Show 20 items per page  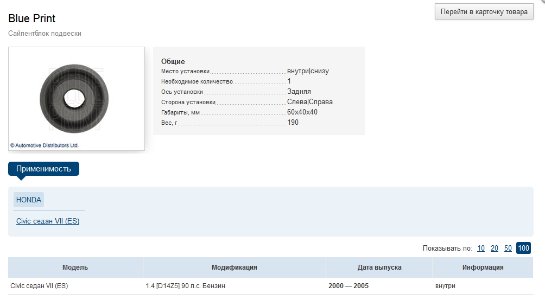[x=495, y=248]
